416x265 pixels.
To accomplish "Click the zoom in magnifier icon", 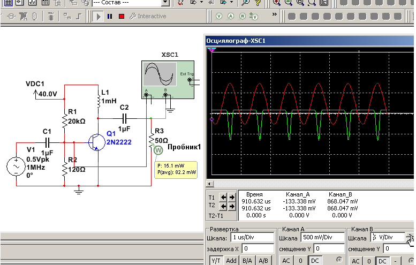I will tap(277, 3).
